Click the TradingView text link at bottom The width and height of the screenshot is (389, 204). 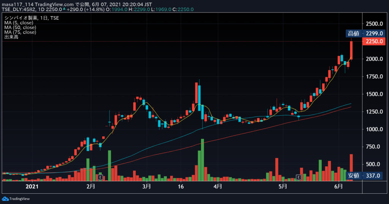coord(19,199)
